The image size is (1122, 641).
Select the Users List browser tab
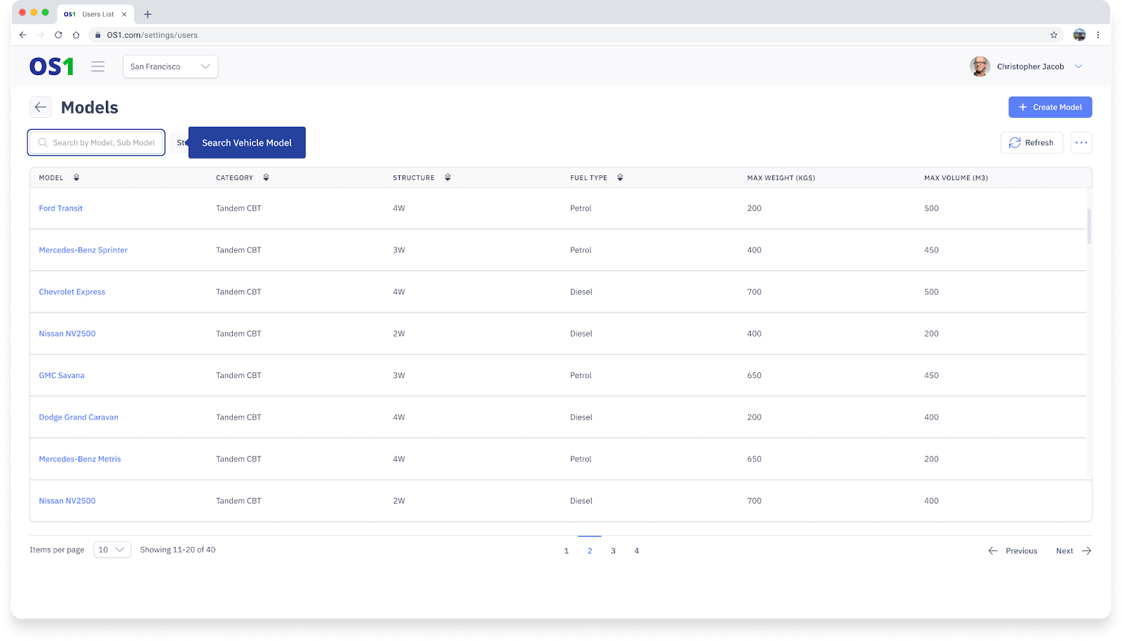click(x=96, y=14)
